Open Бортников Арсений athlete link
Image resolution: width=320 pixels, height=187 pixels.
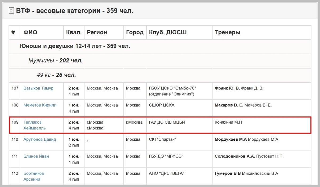34,176
